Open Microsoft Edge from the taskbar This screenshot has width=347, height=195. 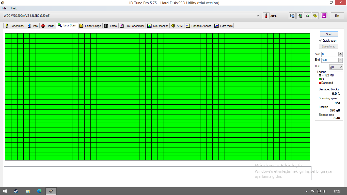39,191
